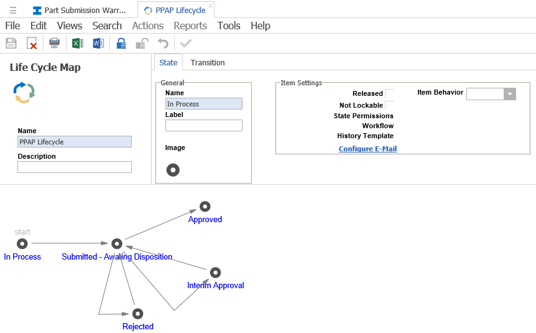Switch to the Transition tab
This screenshot has height=333, width=536.
tap(208, 63)
